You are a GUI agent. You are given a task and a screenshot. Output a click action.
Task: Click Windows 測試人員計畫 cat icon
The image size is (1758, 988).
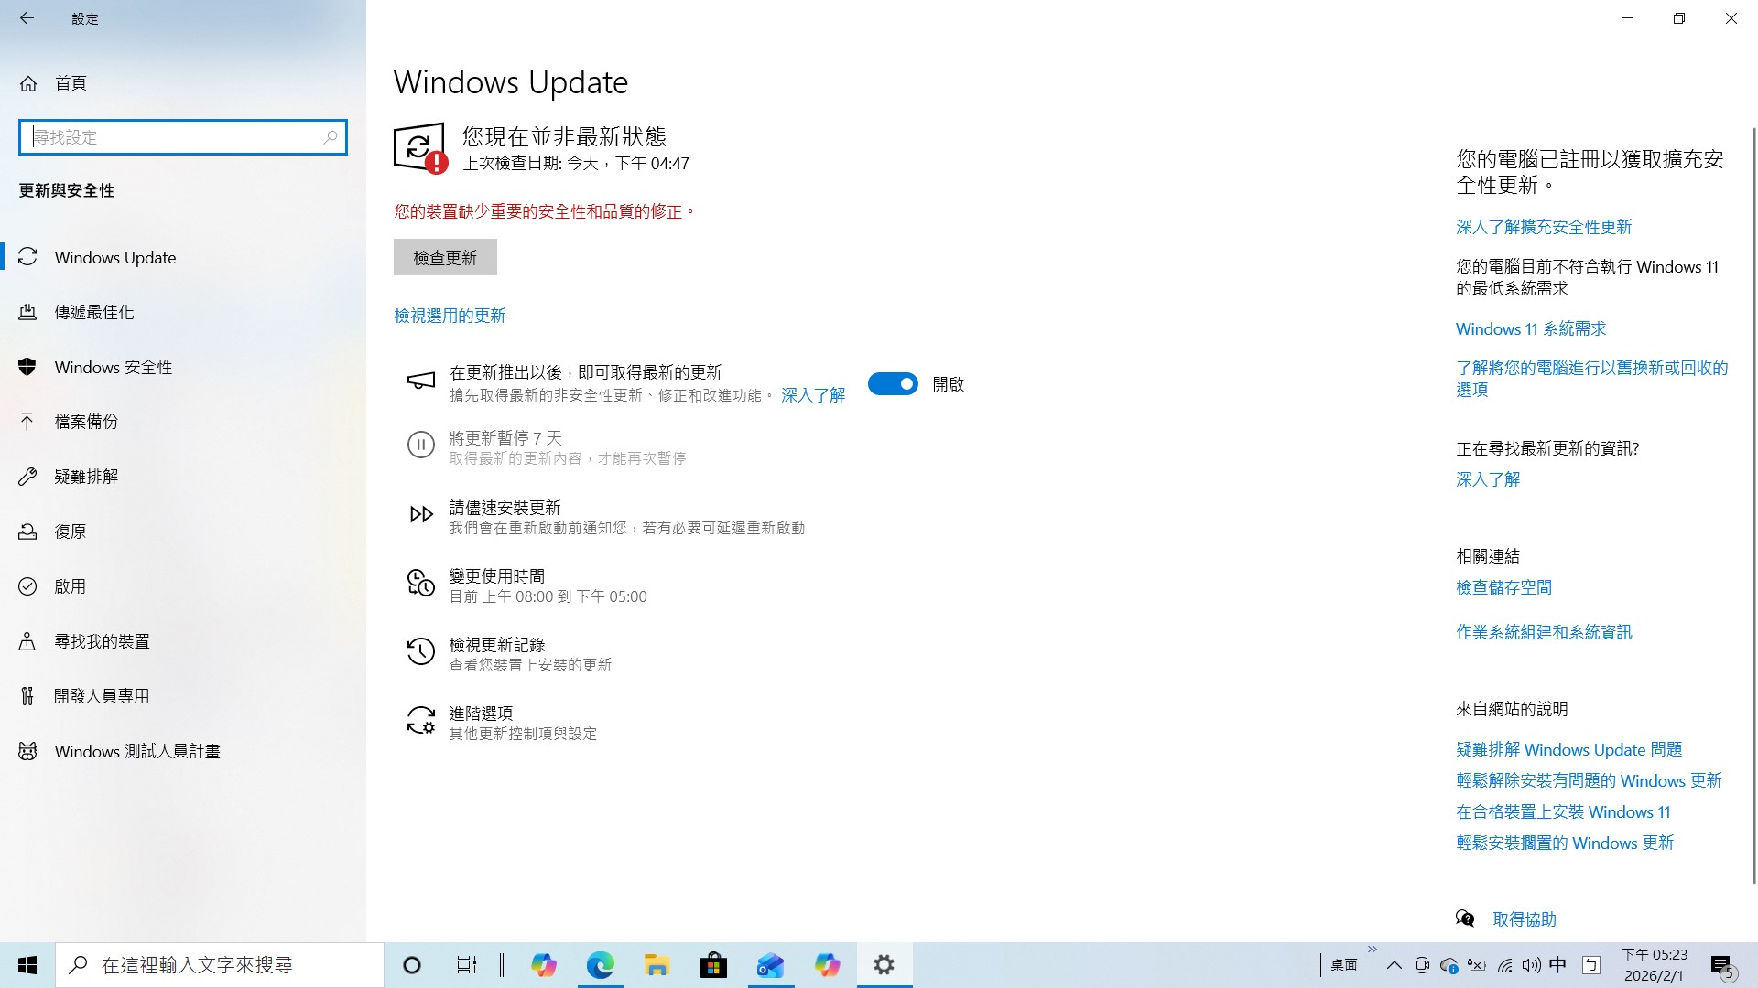coord(27,751)
